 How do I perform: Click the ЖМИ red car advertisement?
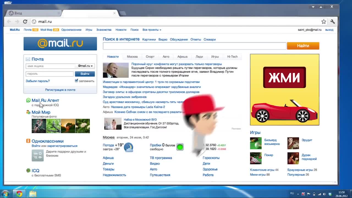click(285, 90)
